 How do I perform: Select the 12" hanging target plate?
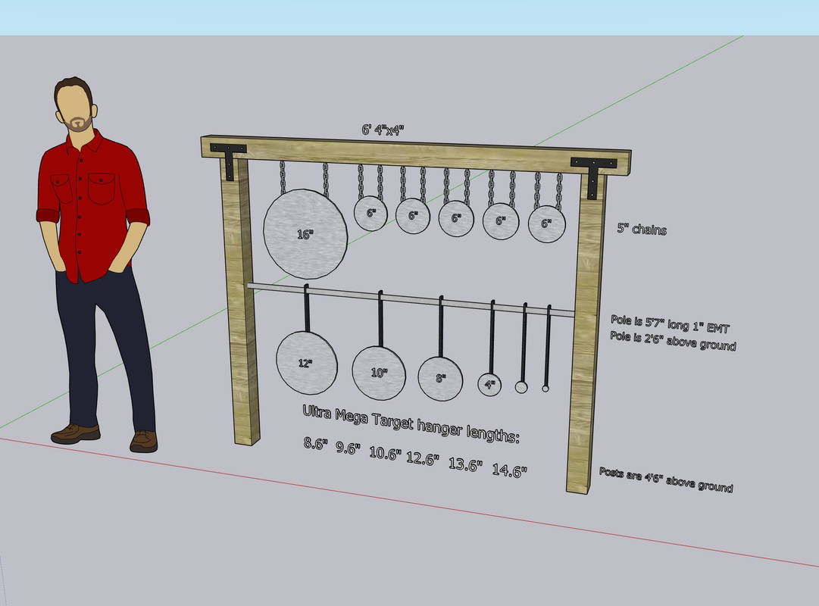[x=307, y=363]
